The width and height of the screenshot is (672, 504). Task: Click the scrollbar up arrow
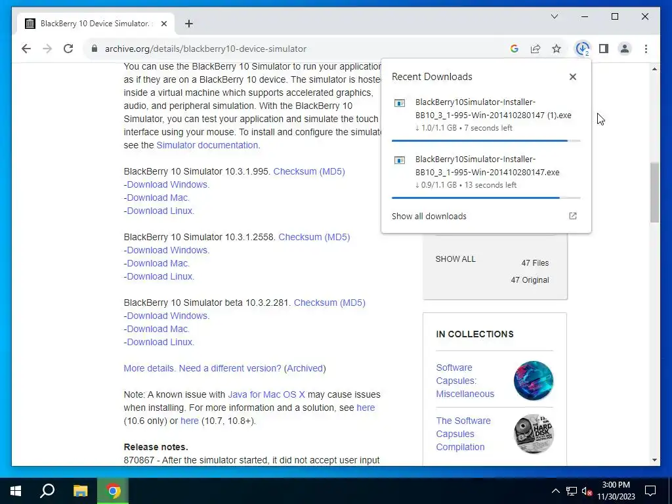pos(654,69)
